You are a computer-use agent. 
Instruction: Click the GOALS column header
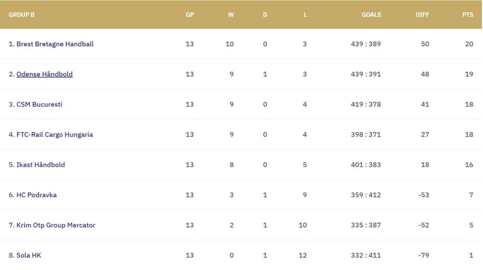click(371, 15)
